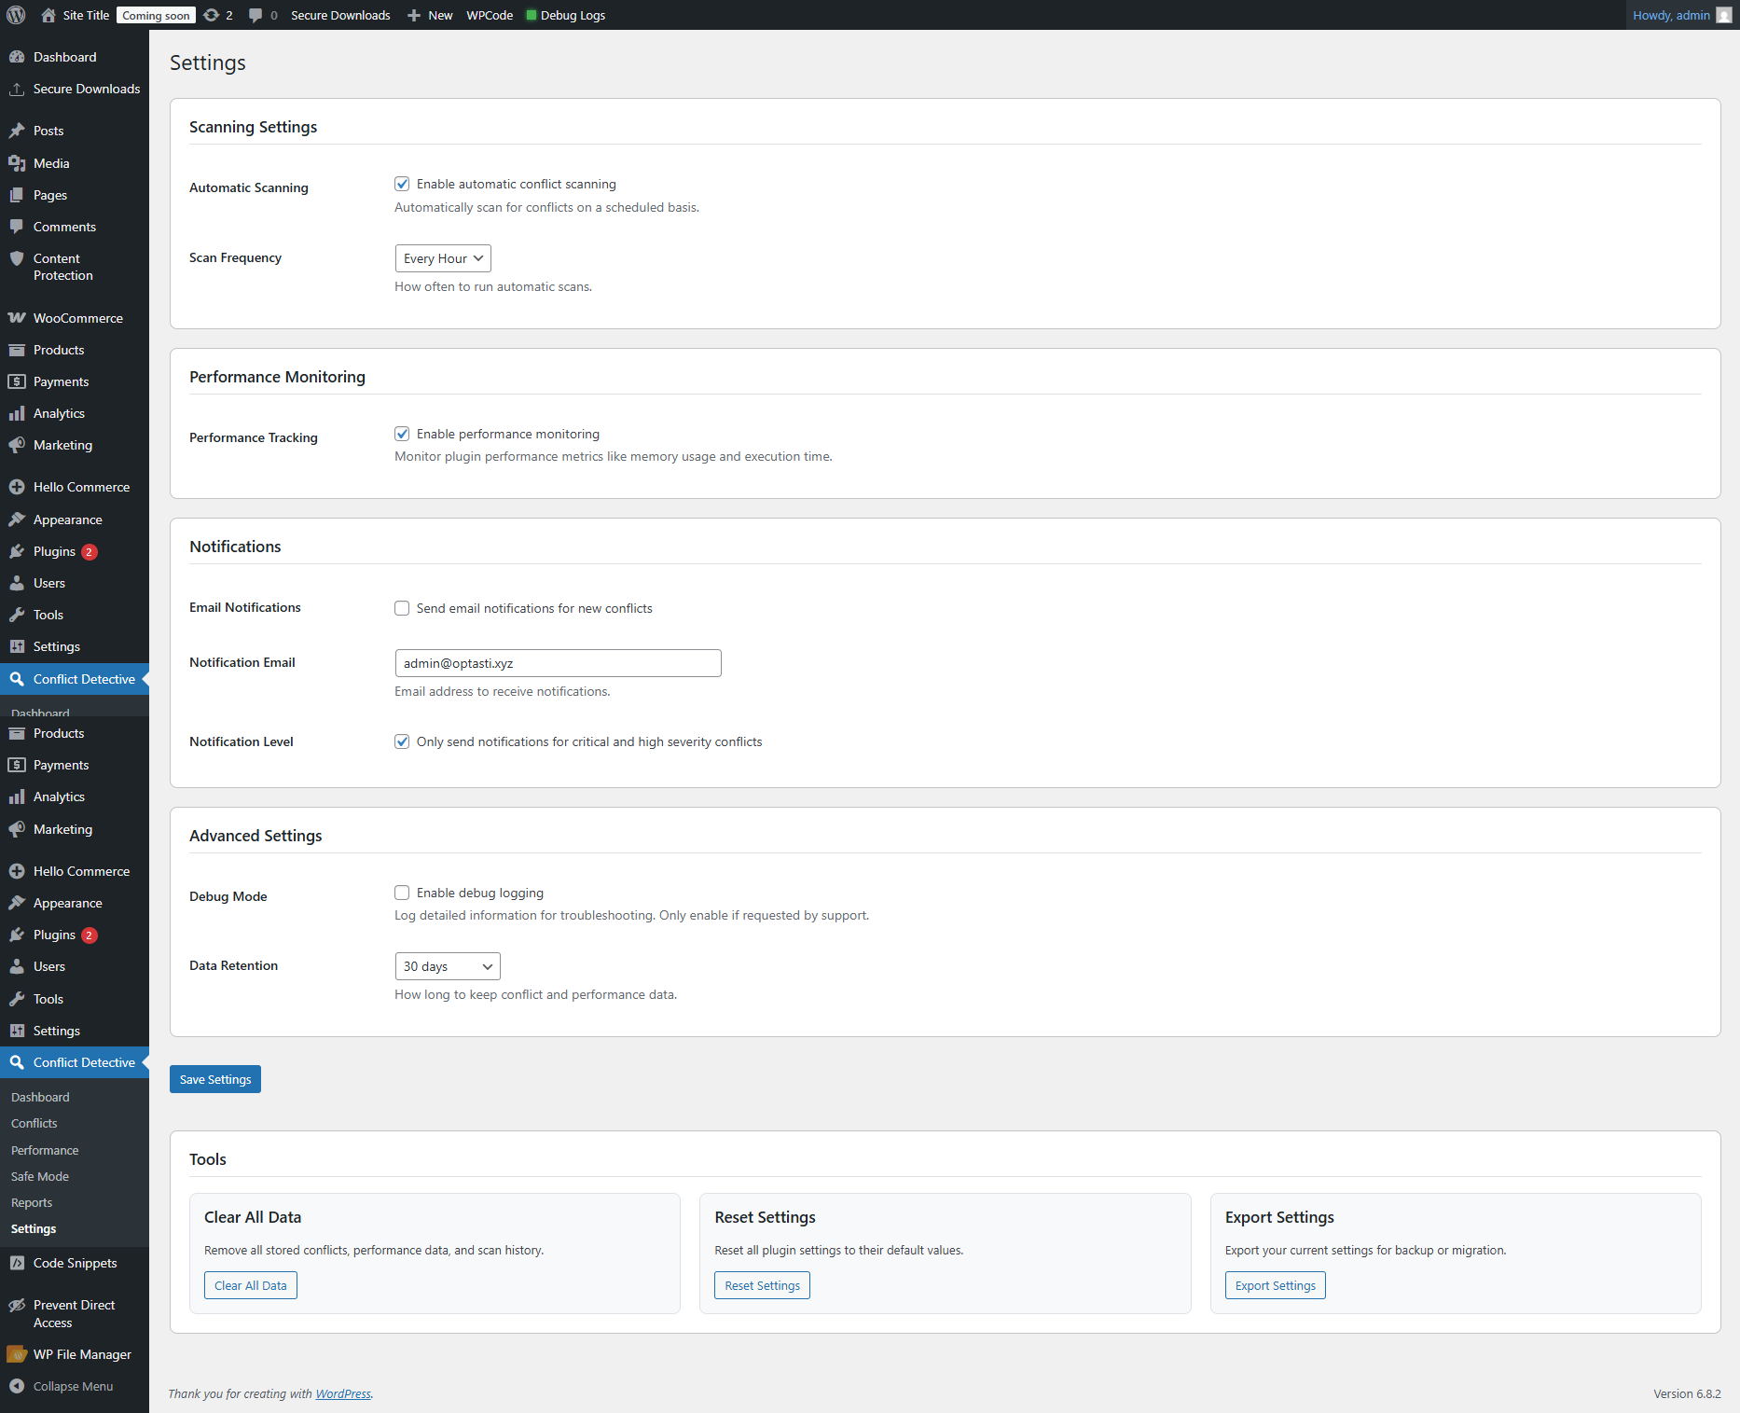Image resolution: width=1740 pixels, height=1413 pixels.
Task: Open the Media library icon in the sidebar
Action: (17, 163)
